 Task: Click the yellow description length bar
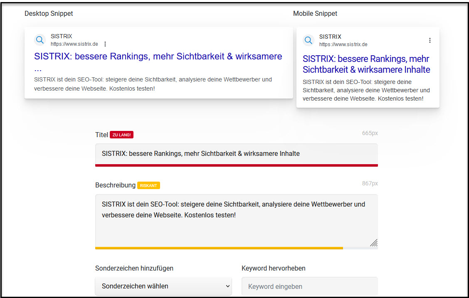pyautogui.click(x=219, y=248)
